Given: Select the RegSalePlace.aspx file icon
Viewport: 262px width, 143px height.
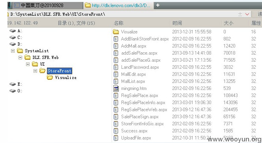Looking at the screenshot, I should (x=116, y=95).
